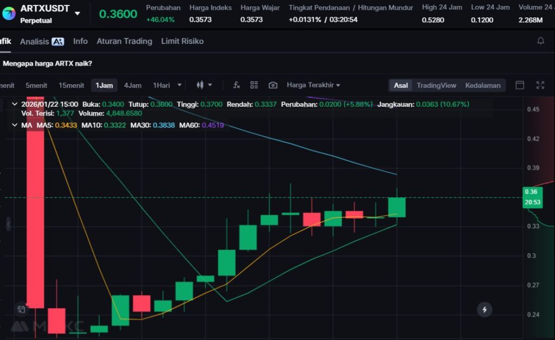This screenshot has width=555, height=340.
Task: Click the notification bell icon
Action: pyautogui.click(x=540, y=41)
